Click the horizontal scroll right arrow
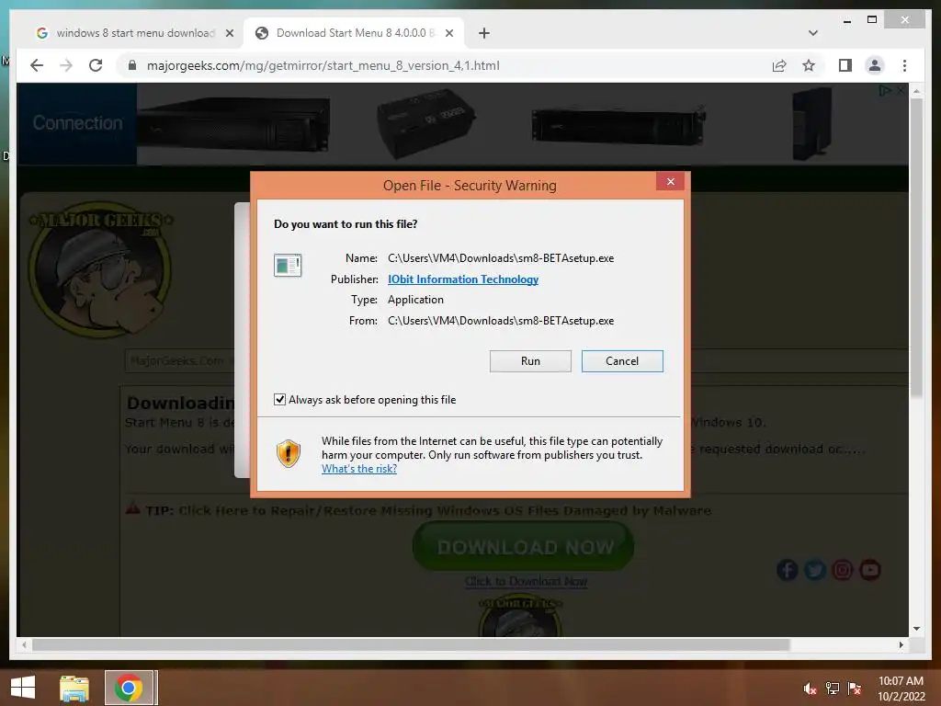Image resolution: width=941 pixels, height=706 pixels. pos(901,644)
